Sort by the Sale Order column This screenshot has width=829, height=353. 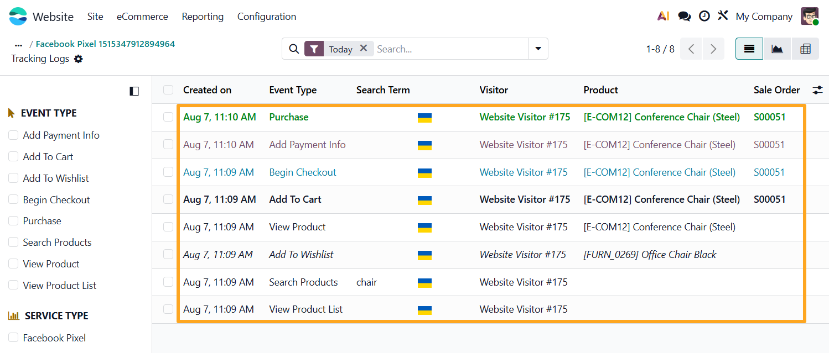pos(777,90)
